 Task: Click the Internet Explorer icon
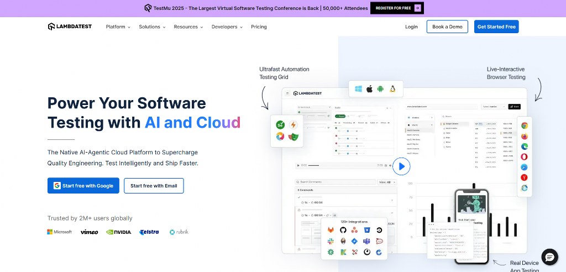pos(524,188)
